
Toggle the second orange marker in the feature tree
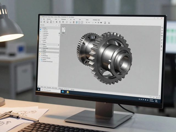click(40, 56)
